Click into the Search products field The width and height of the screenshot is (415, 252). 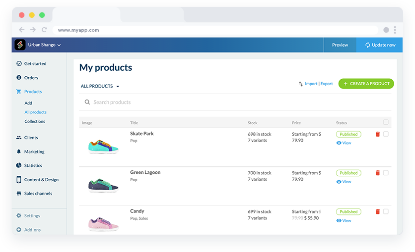(199, 102)
